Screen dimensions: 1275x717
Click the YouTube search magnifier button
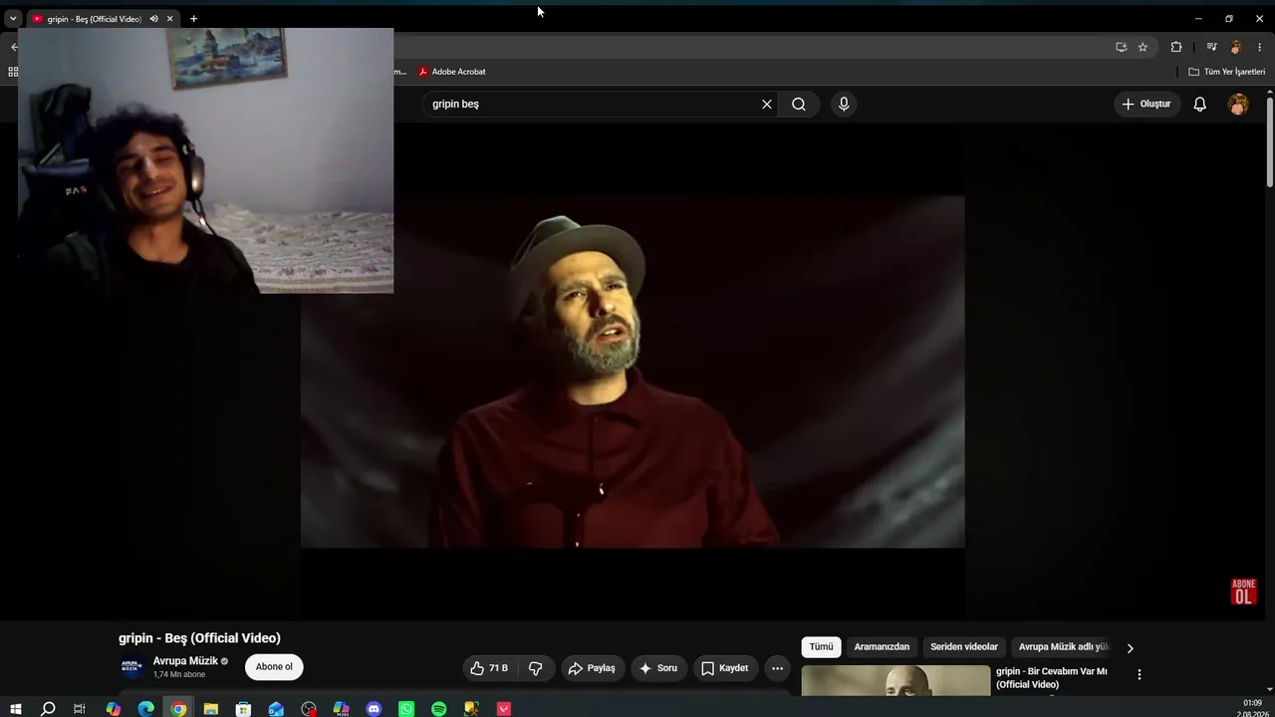pos(799,104)
